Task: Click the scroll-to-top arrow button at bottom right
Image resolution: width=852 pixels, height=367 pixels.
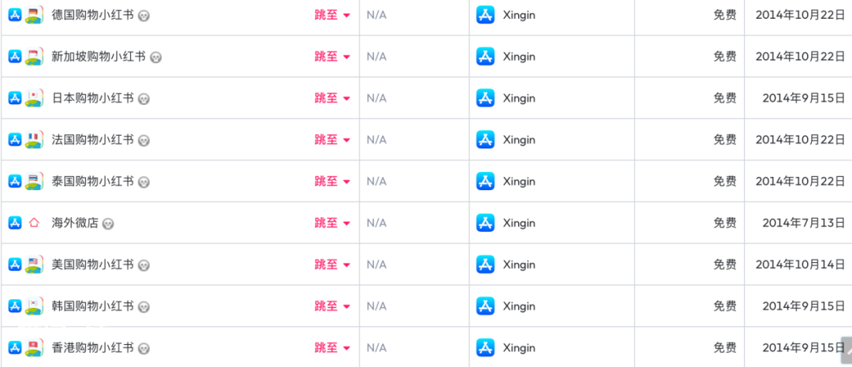Action: pyautogui.click(x=846, y=350)
